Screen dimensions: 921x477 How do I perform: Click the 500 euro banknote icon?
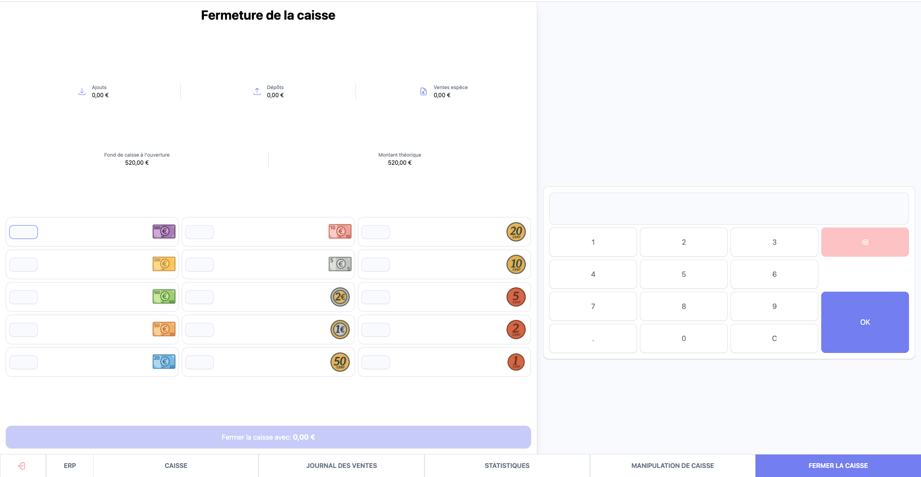pyautogui.click(x=164, y=232)
